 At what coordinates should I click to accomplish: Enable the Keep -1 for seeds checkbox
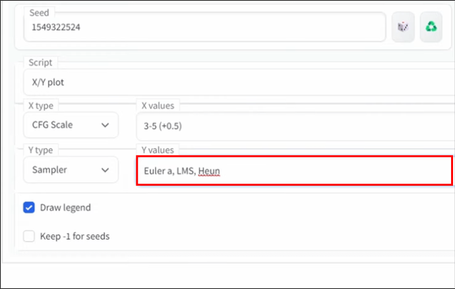[29, 236]
